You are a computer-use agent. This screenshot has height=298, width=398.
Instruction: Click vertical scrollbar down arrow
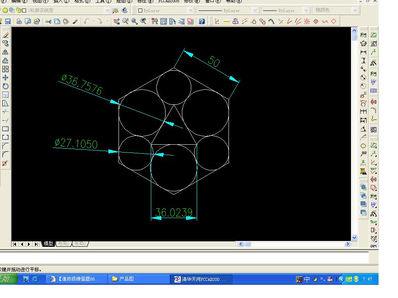[x=354, y=238]
